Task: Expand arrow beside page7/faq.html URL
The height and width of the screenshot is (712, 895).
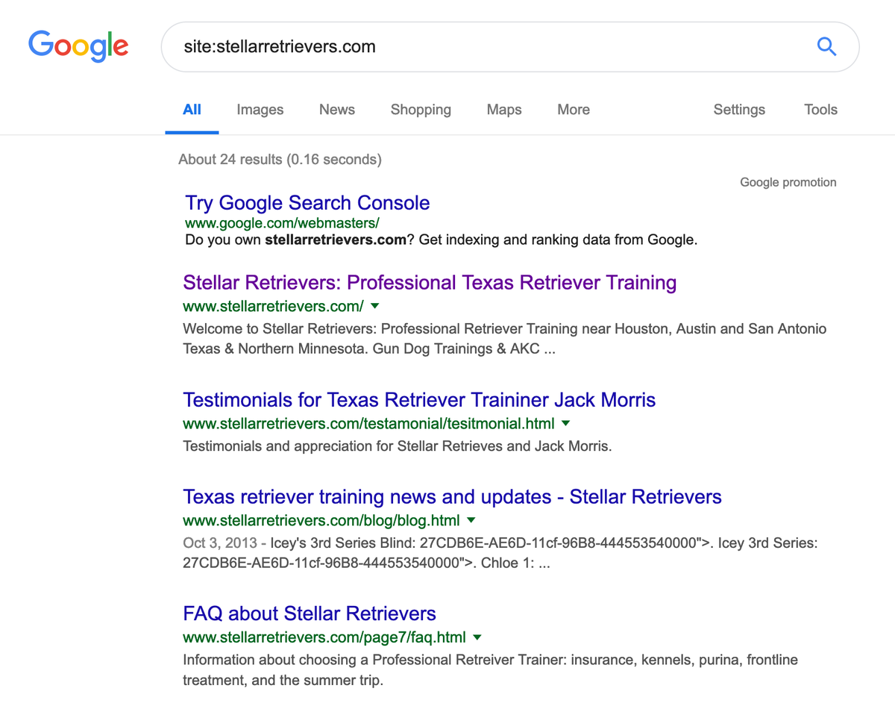Action: tap(477, 637)
